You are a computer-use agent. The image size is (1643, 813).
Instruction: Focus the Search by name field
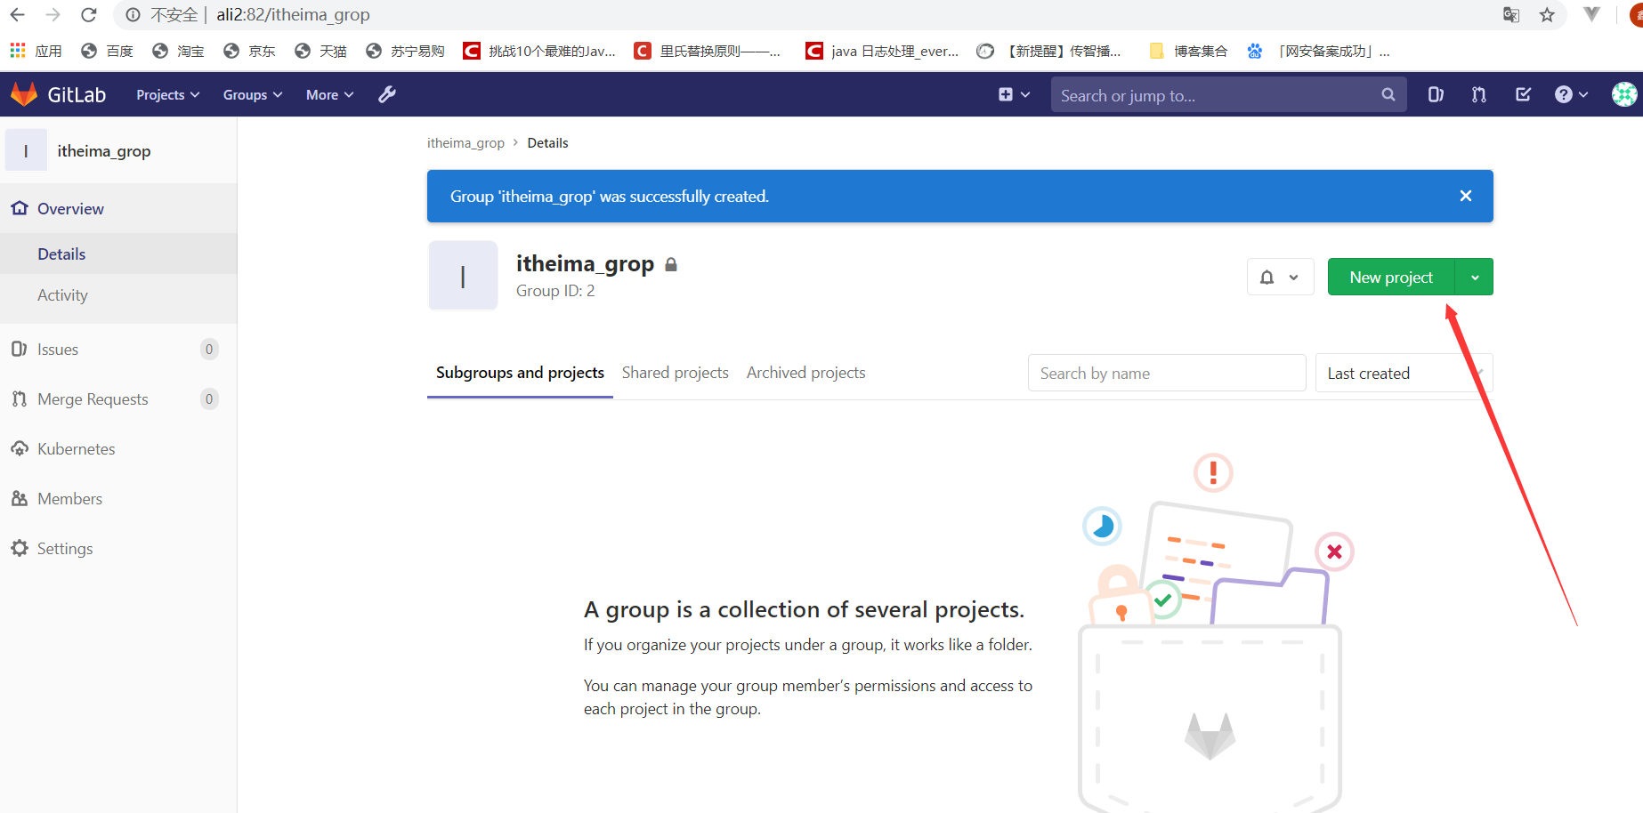pyautogui.click(x=1166, y=374)
